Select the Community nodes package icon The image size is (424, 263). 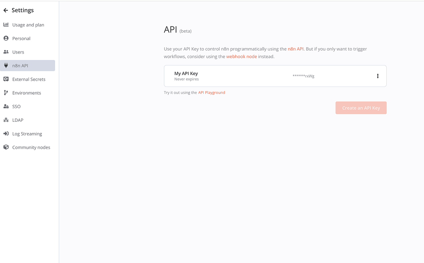[x=7, y=147]
